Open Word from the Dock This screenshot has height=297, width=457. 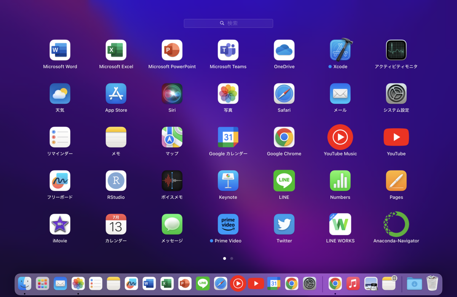[149, 283]
